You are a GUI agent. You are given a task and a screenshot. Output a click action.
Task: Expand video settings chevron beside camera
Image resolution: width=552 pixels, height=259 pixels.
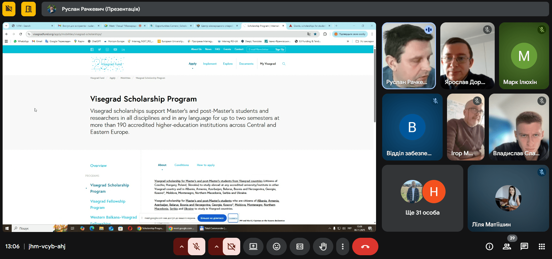pos(216,247)
